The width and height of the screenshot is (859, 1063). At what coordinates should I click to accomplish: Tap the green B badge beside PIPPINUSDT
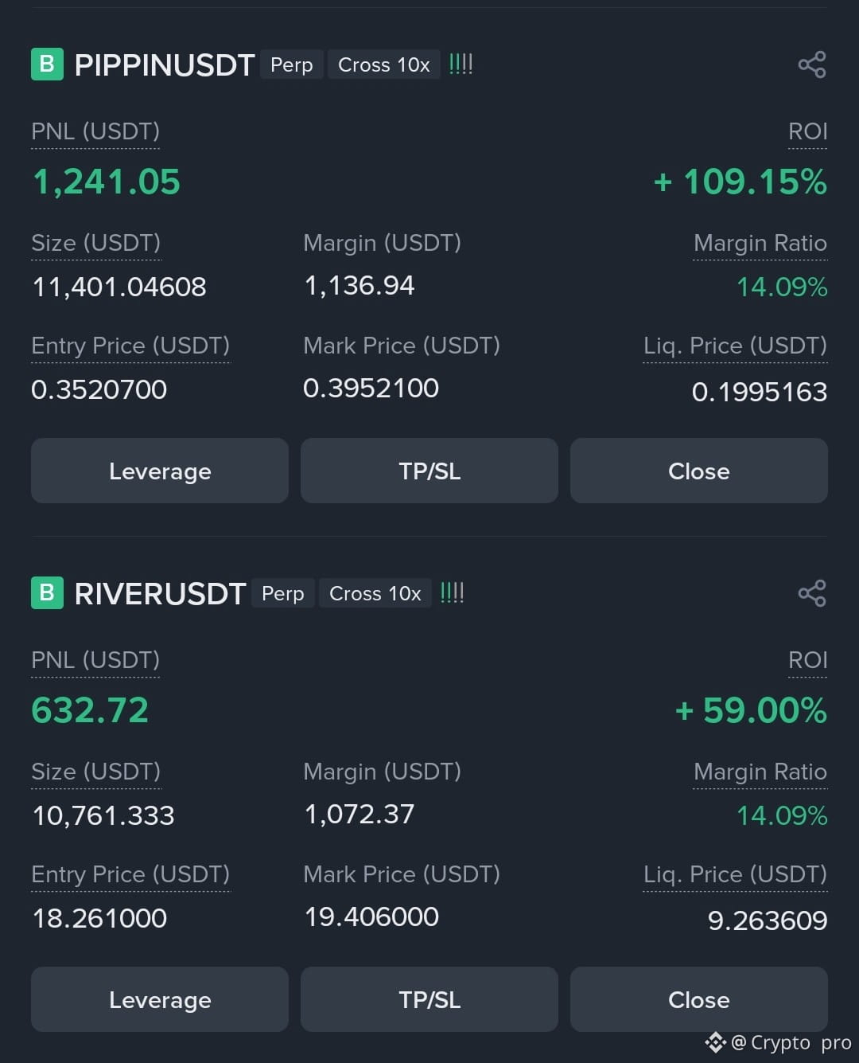(47, 64)
